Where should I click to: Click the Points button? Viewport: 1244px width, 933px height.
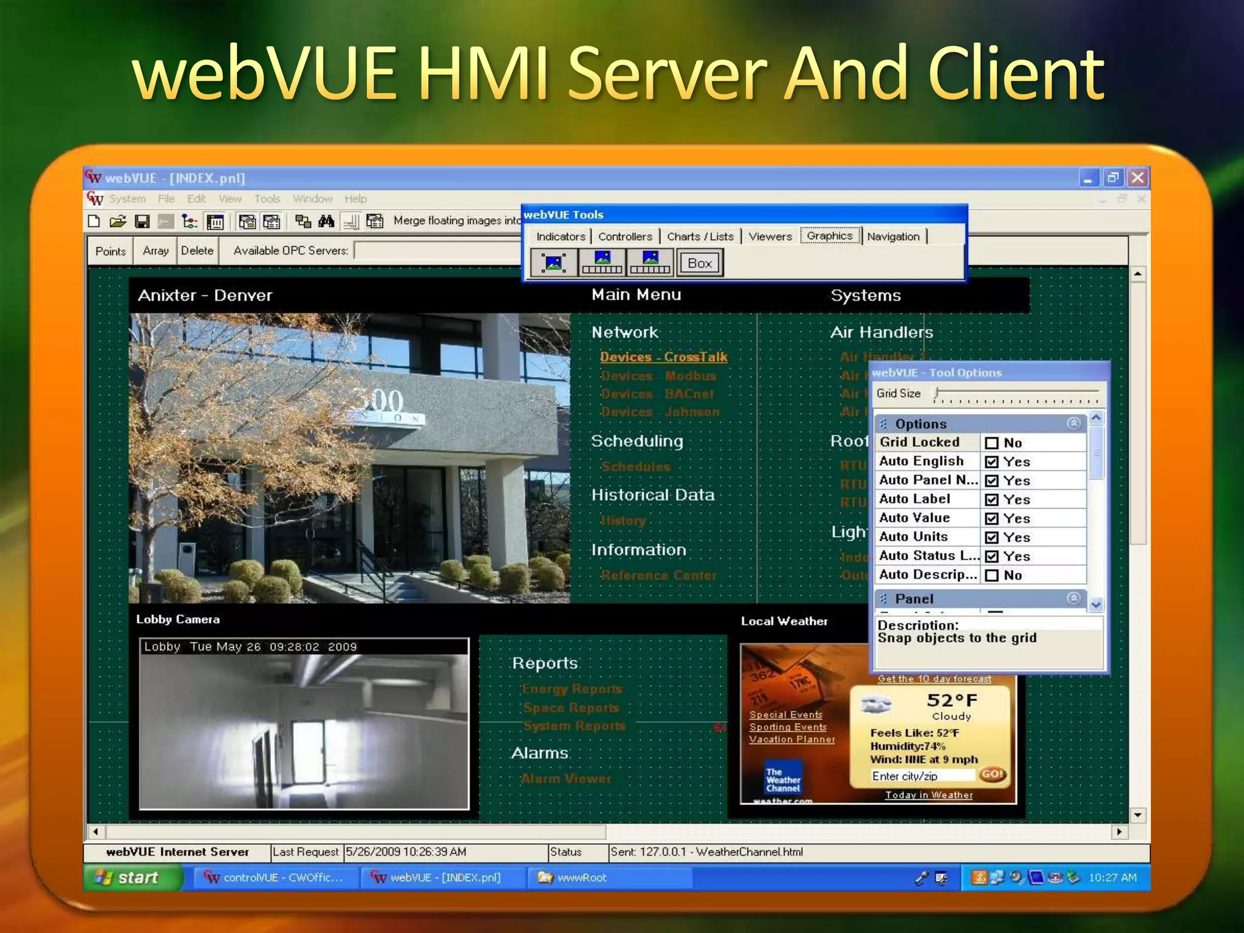tap(111, 251)
